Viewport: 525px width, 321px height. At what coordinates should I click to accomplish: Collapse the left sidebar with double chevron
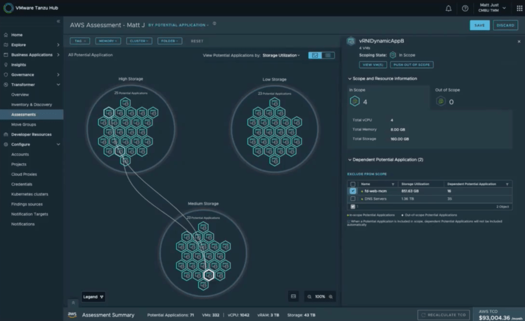[58, 22]
